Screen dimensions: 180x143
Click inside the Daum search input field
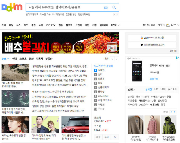tap(63, 7)
